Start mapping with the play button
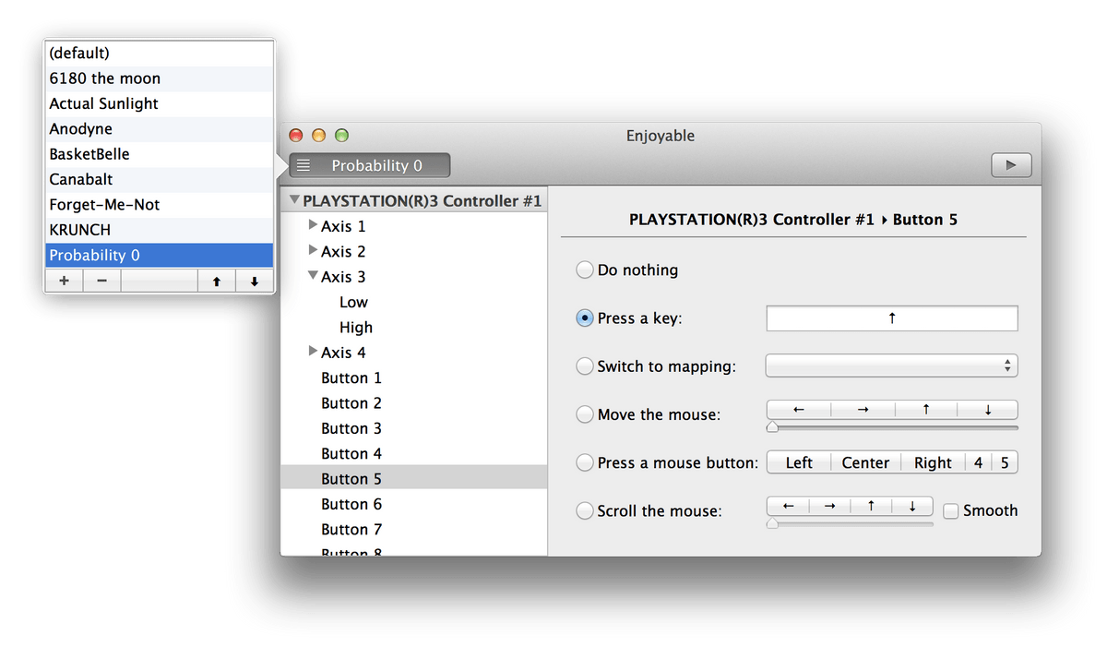 (x=1011, y=165)
